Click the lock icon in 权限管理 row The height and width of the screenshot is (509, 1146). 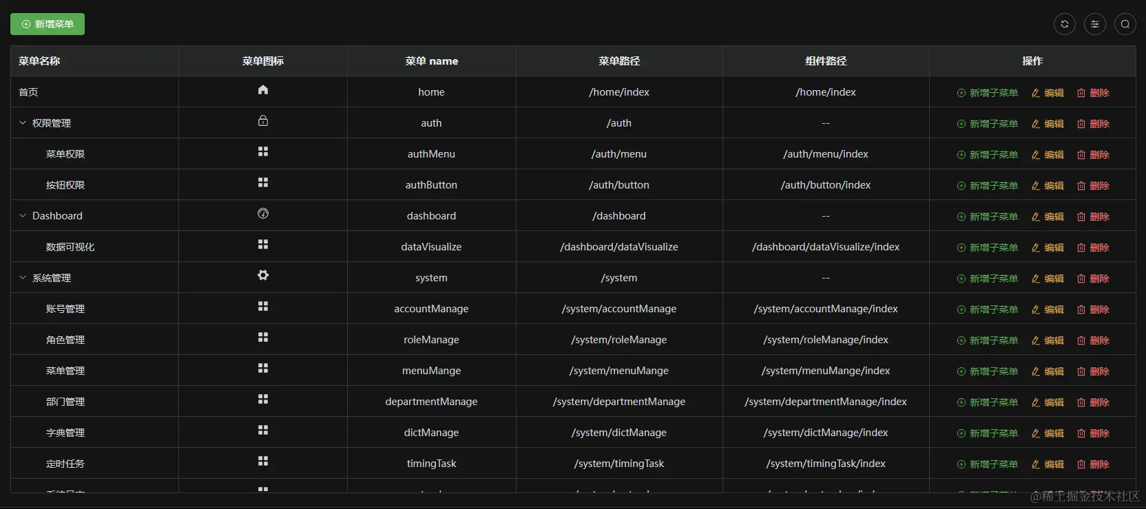pyautogui.click(x=263, y=121)
